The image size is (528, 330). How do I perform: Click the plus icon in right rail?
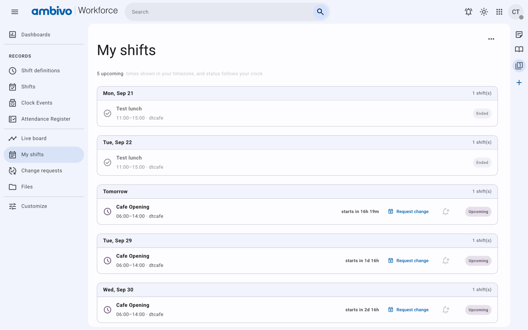(x=519, y=82)
